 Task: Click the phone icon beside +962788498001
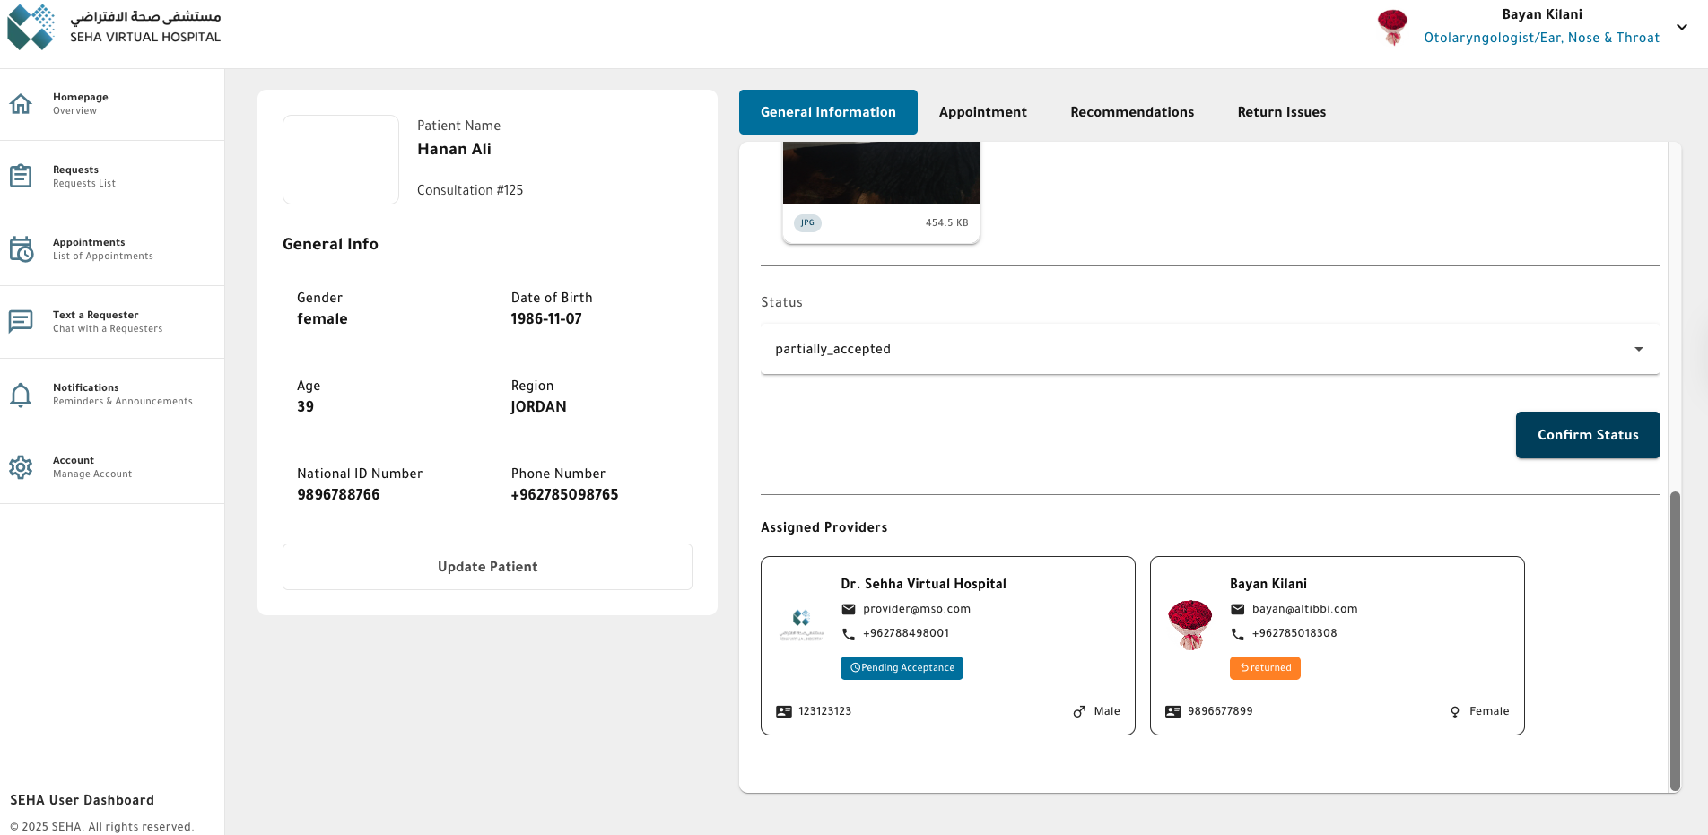(849, 634)
